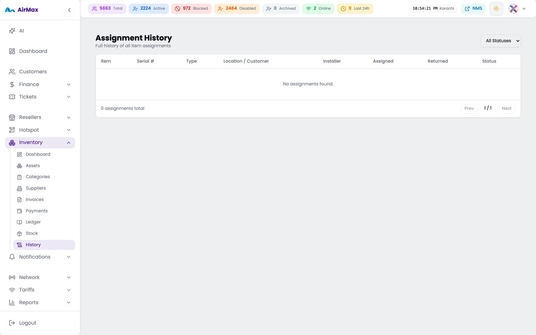
Task: Click the Prev pagination button
Action: 469,109
